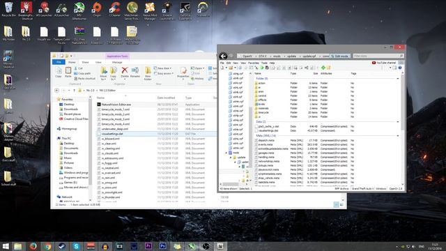Sort OpenIV list by Size column
446x251 pixels.
tap(316, 73)
